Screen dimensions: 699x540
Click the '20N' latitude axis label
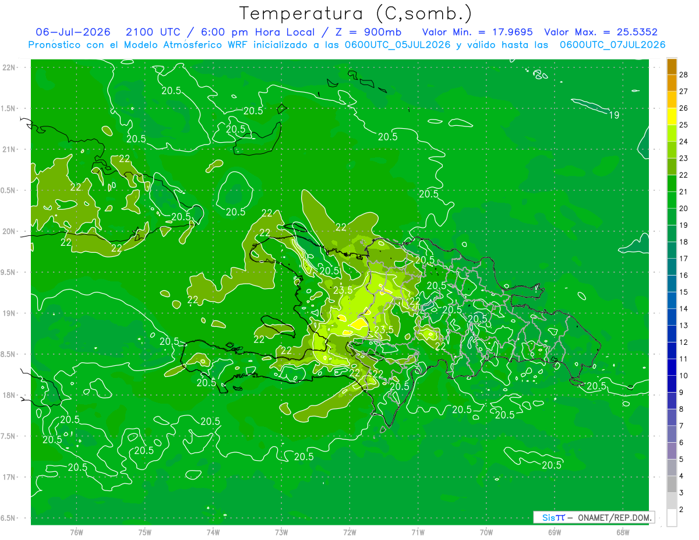click(9, 231)
